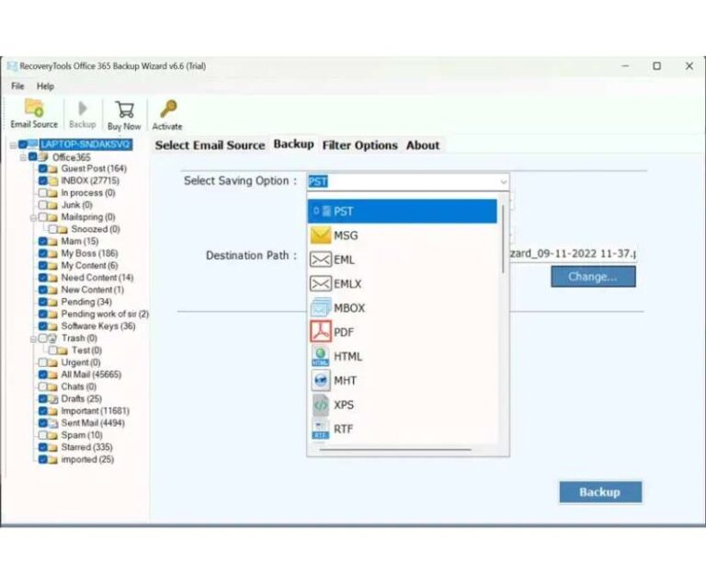Click the dropdown list horizontal scrollbar
706x586 pixels.
click(395, 449)
